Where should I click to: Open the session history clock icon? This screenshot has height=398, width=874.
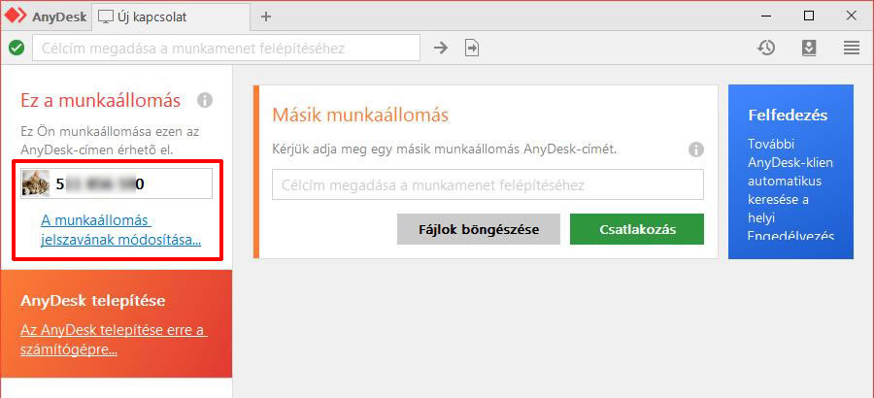coord(766,48)
